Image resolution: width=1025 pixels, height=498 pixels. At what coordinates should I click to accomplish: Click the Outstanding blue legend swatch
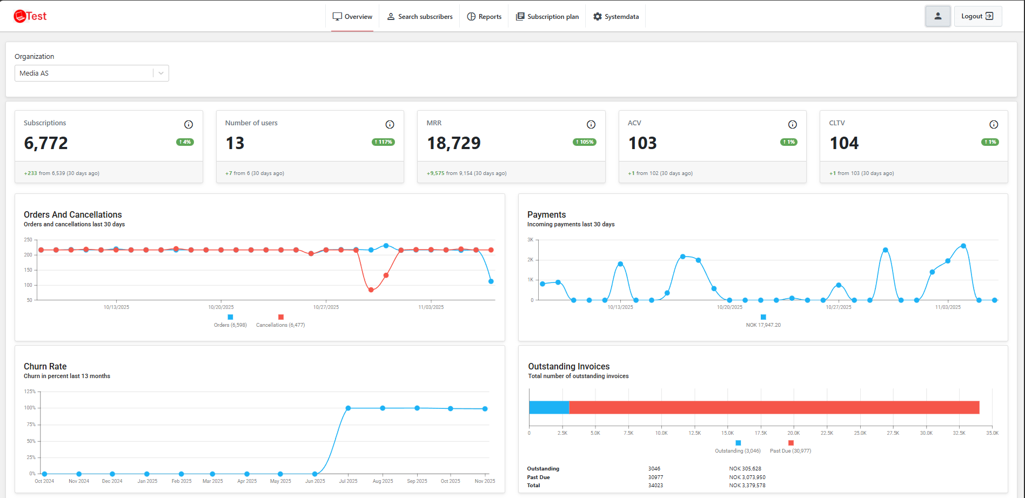coord(738,443)
